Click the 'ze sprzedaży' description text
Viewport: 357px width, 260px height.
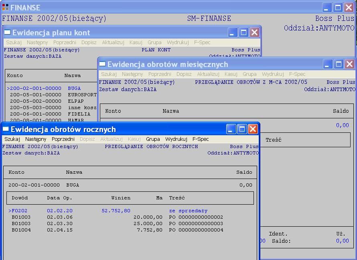click(188, 211)
